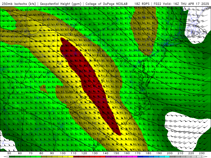The image size is (211, 158).
Task: Click the '230' value on the color scale
Action: coord(202,153)
